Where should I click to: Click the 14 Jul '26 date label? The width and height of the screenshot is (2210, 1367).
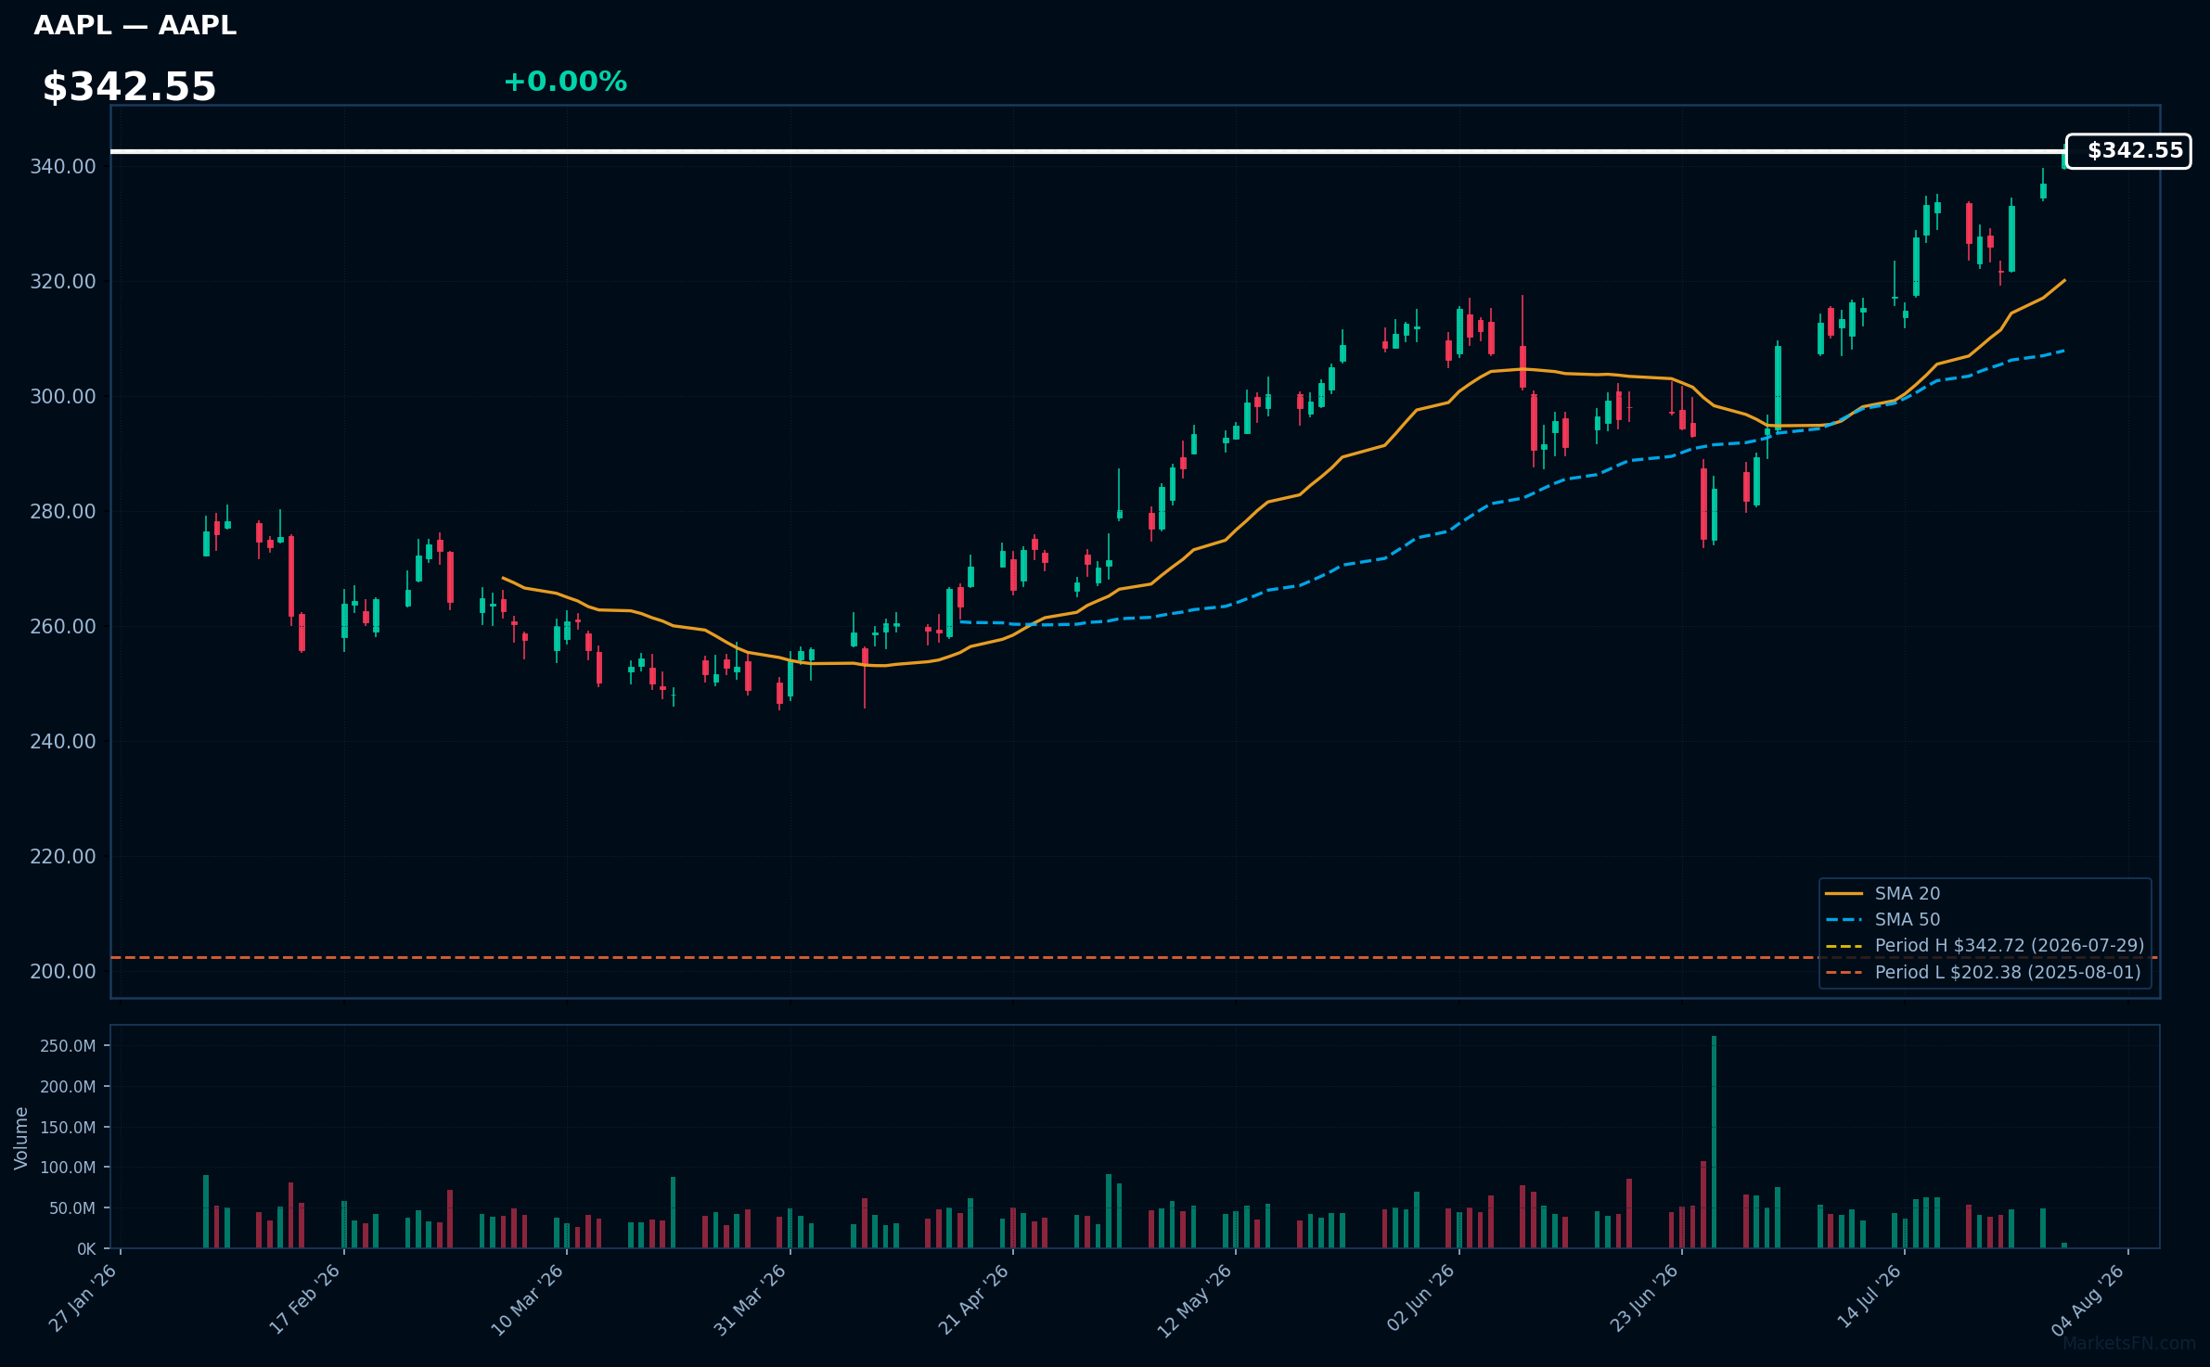tap(1869, 1297)
